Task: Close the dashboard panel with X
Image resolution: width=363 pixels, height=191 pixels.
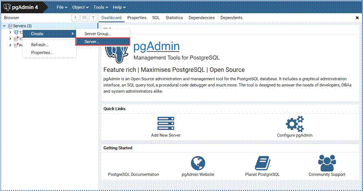Action: (x=357, y=18)
